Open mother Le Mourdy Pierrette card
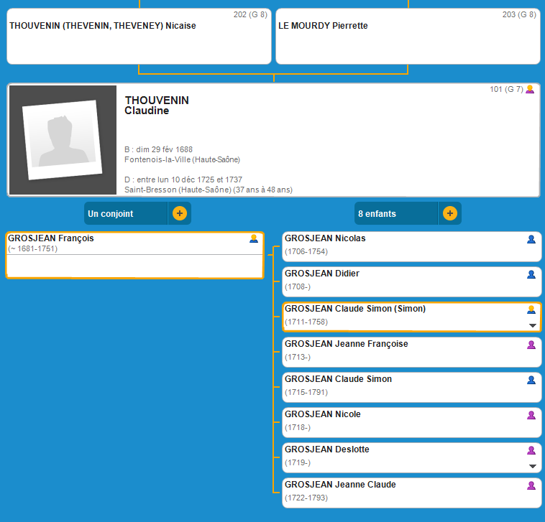This screenshot has width=545, height=522. tap(408, 36)
